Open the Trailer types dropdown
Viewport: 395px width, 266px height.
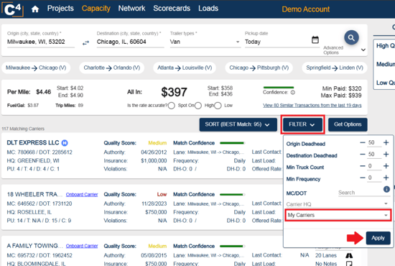(205, 42)
